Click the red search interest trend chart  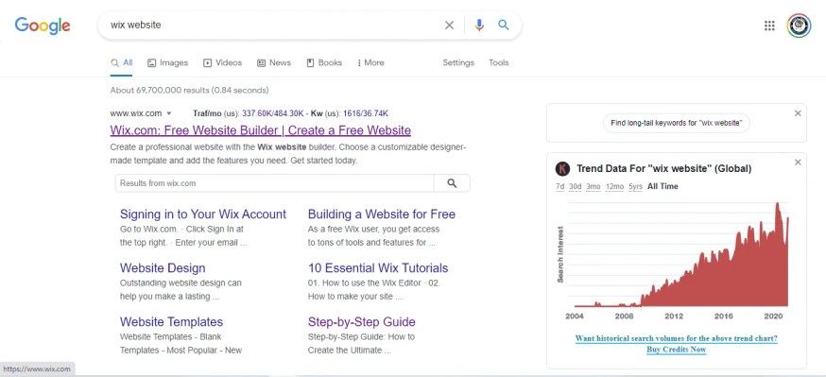(681, 255)
